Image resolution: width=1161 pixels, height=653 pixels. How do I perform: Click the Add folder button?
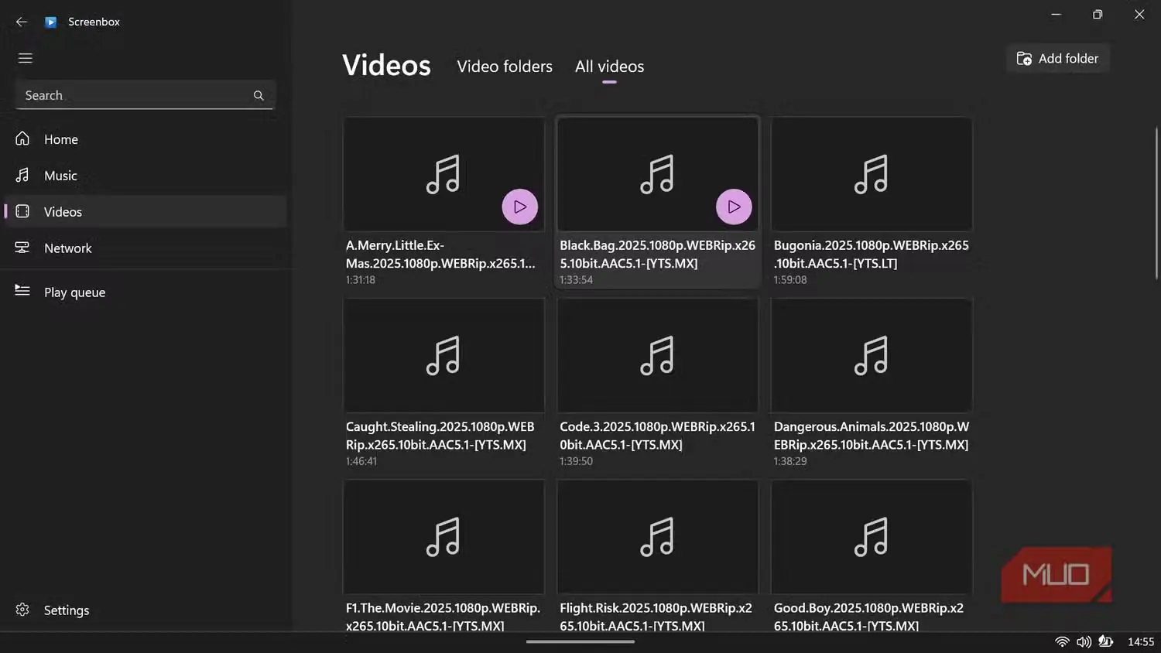(1057, 59)
